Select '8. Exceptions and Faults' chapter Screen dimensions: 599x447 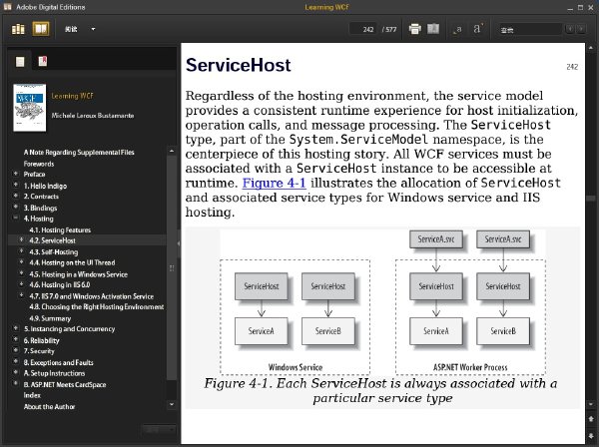[x=59, y=362]
